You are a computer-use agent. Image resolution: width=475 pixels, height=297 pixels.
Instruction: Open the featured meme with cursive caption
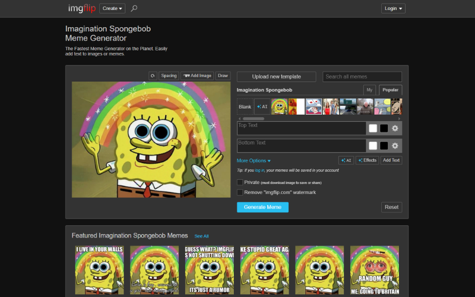[154, 270]
